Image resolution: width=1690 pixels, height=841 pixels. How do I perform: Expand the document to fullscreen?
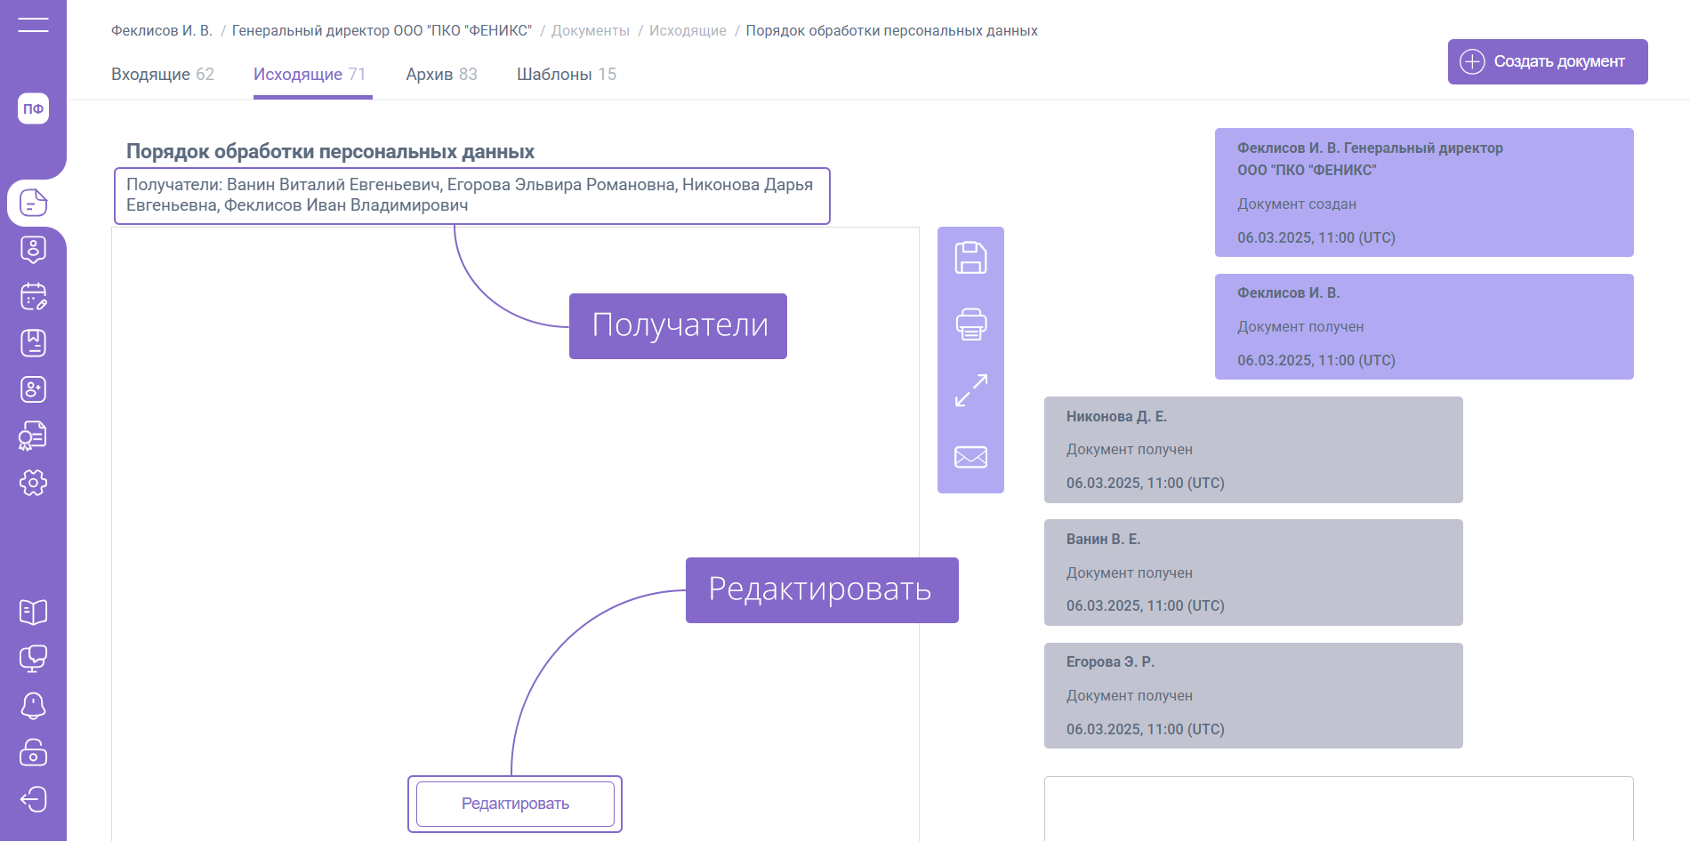coord(970,390)
